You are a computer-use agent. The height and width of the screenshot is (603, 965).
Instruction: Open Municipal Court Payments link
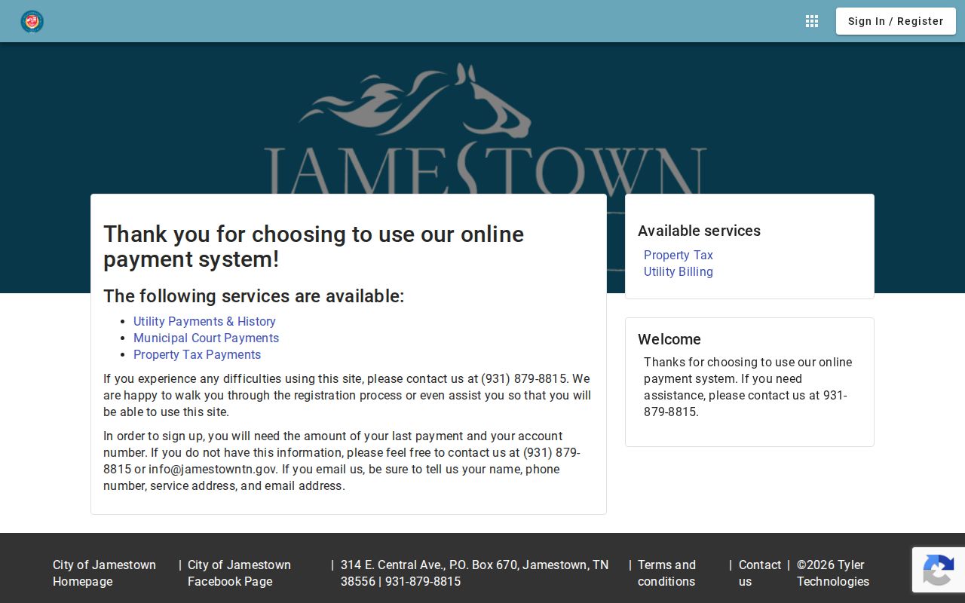206,338
